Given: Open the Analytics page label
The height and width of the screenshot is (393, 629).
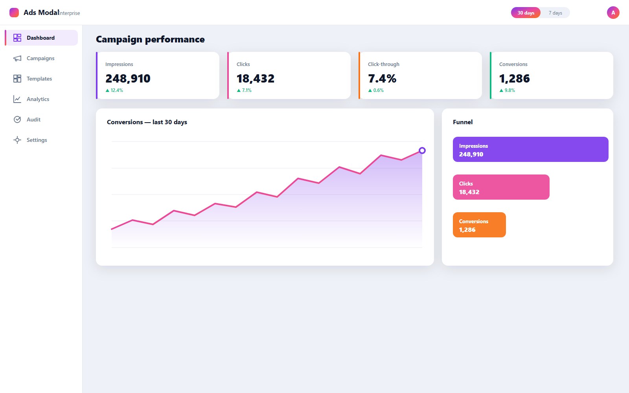Looking at the screenshot, I should pos(38,99).
